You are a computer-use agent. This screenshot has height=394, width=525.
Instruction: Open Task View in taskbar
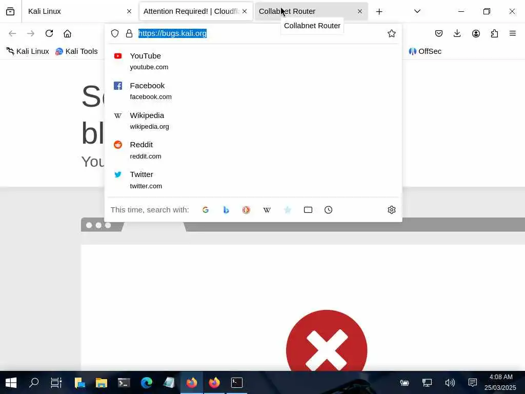56,383
